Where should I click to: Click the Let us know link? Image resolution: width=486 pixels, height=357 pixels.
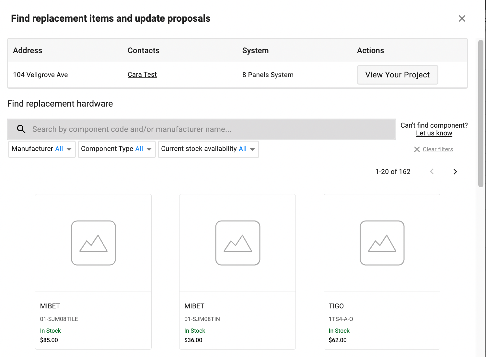click(x=434, y=133)
